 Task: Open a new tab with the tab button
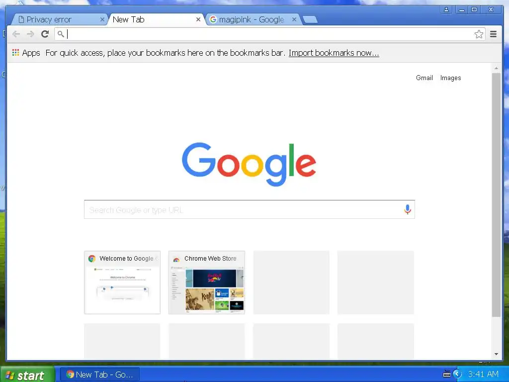310,20
